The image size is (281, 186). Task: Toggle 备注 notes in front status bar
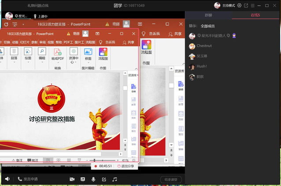(x=17, y=160)
